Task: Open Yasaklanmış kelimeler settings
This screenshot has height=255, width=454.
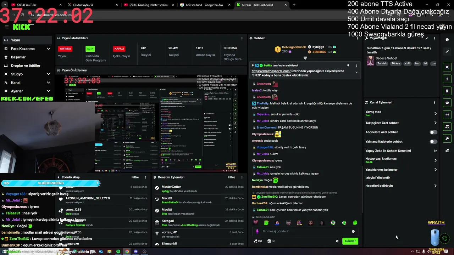Action: [401, 170]
